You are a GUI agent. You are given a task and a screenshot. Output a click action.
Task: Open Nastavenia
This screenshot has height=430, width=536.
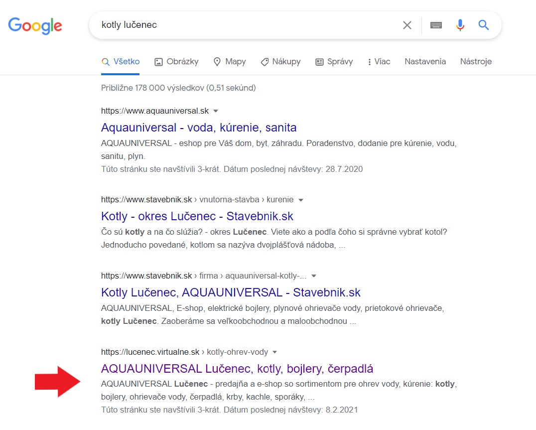425,61
